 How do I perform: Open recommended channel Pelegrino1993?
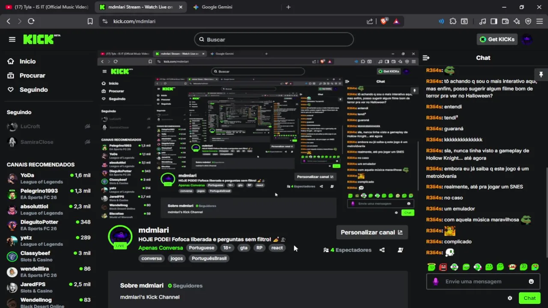49,194
